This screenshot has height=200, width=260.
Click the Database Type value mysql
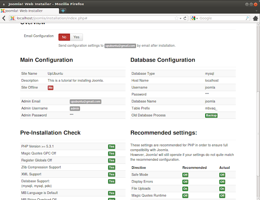pyautogui.click(x=210, y=73)
